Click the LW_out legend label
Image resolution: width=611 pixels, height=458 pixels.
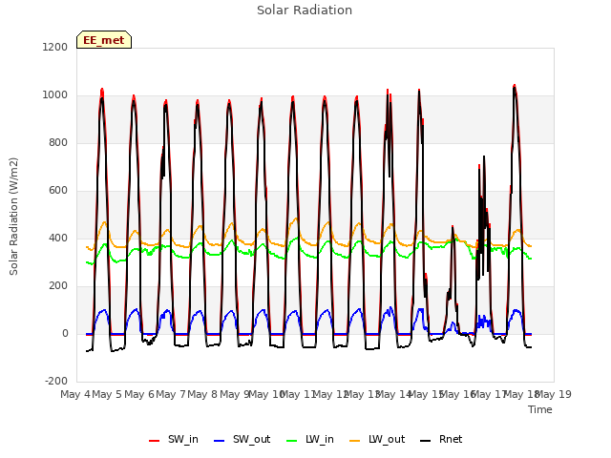(x=387, y=439)
